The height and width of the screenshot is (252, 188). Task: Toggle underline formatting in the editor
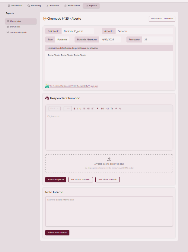80,109
